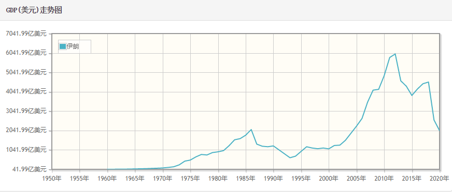Click the 2008 data point on the line
Screen dimensions: 452x192
(x=373, y=90)
